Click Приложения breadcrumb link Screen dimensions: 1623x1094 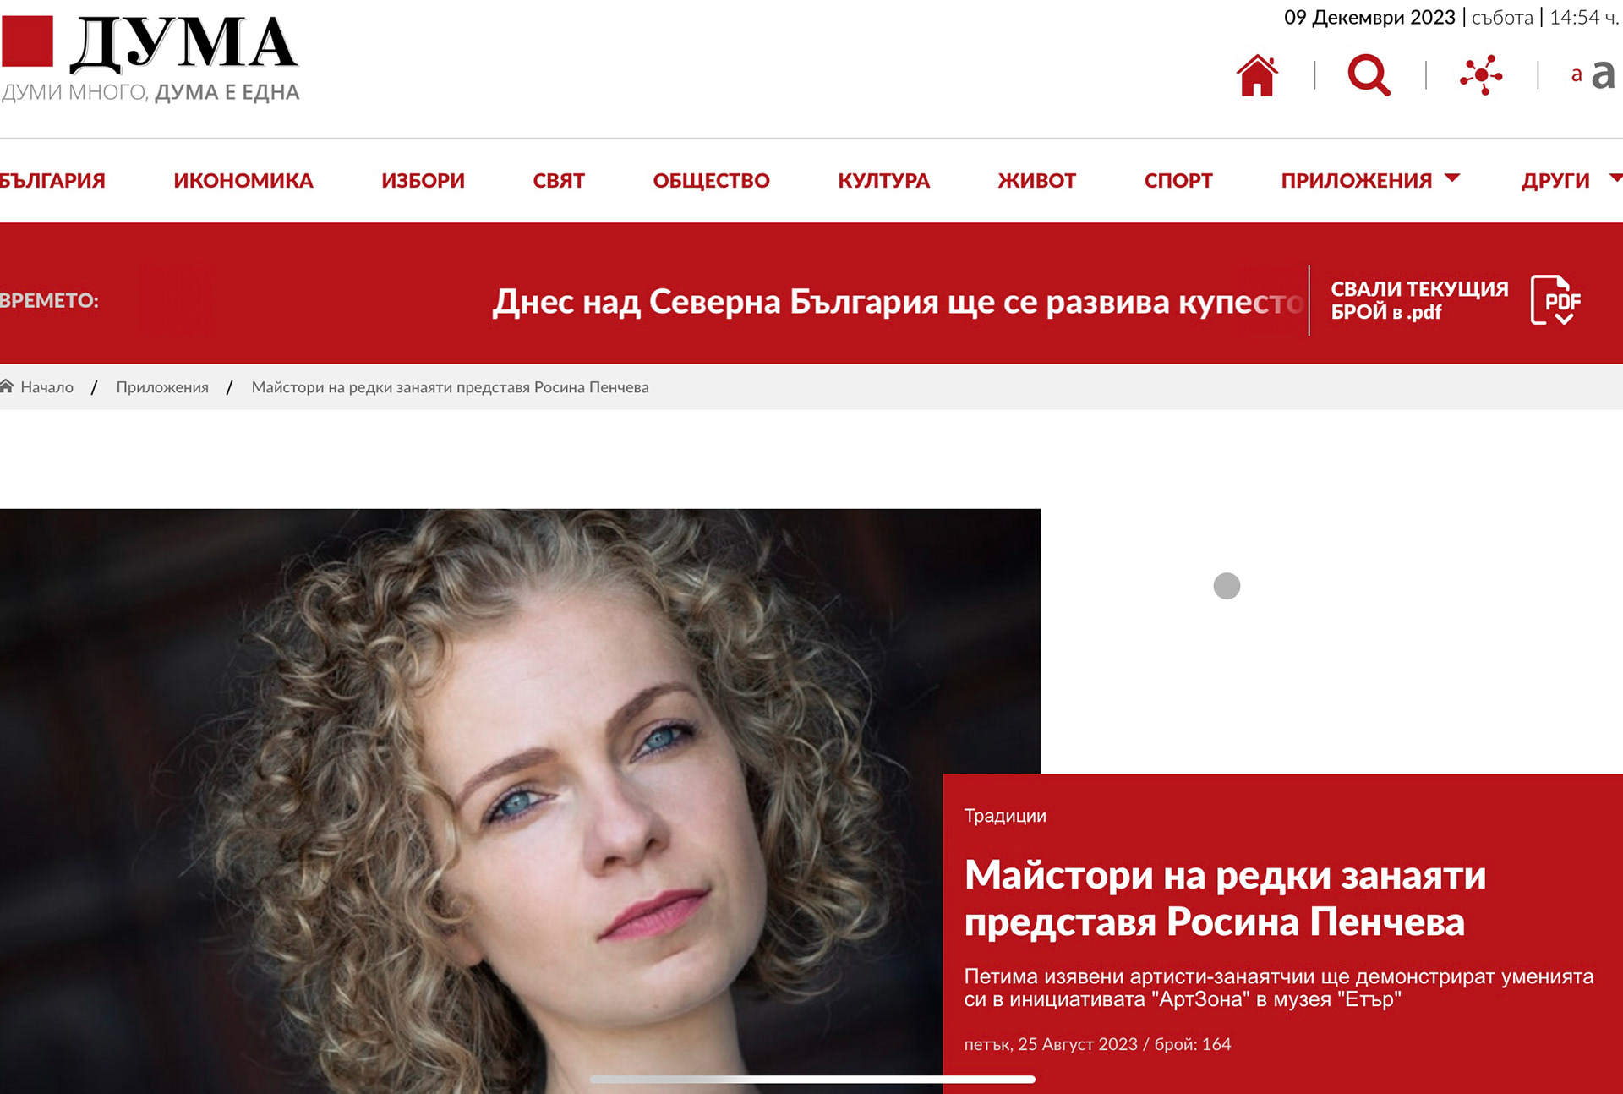coord(162,387)
